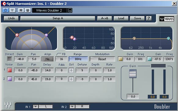This screenshot has height=111, width=178.
Task: Click the Write automation W button
Action: pyautogui.click(x=27, y=10)
